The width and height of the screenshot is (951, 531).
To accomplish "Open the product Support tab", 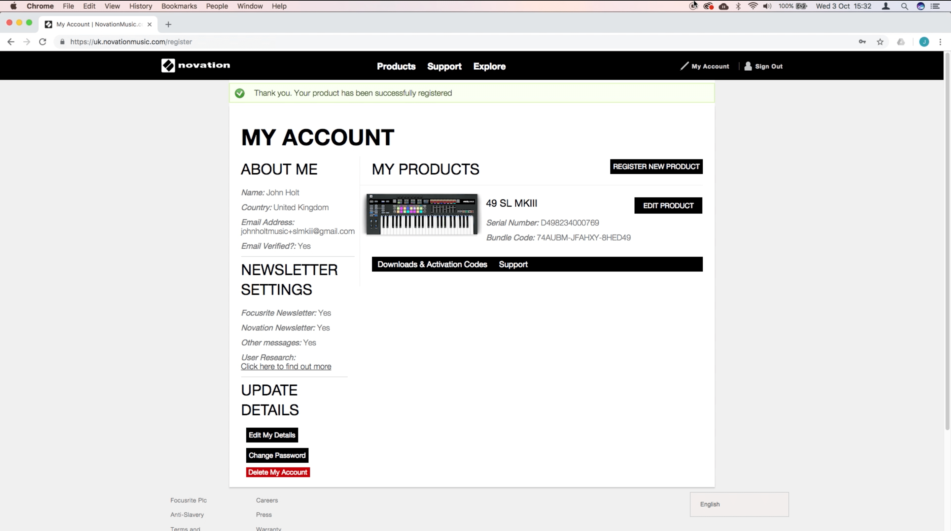I will tap(513, 265).
